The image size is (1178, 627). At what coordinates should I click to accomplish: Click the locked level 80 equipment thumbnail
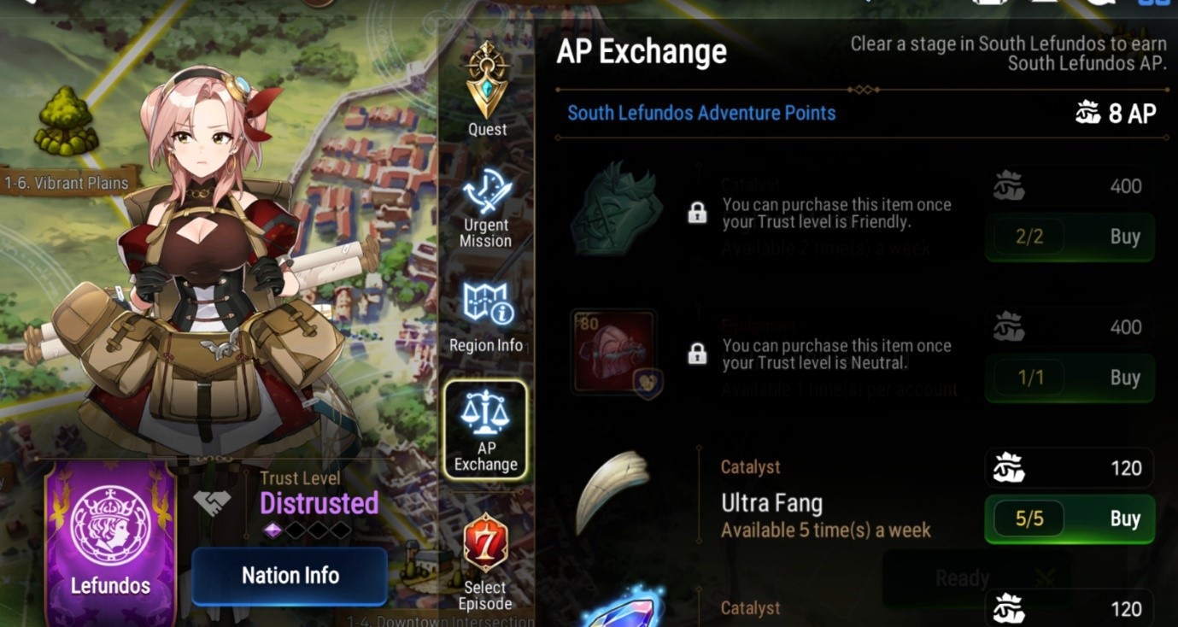pos(612,352)
